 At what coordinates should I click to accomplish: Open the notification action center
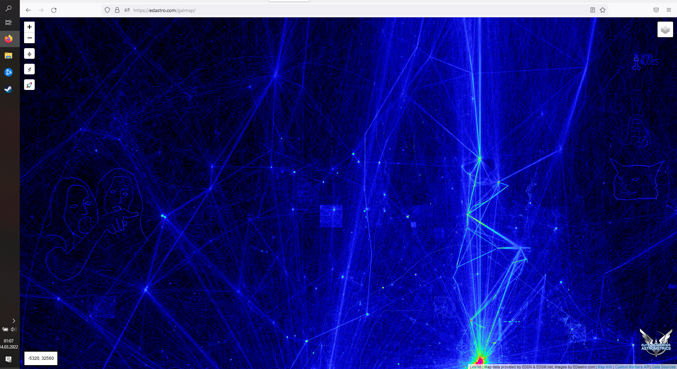tap(8, 359)
